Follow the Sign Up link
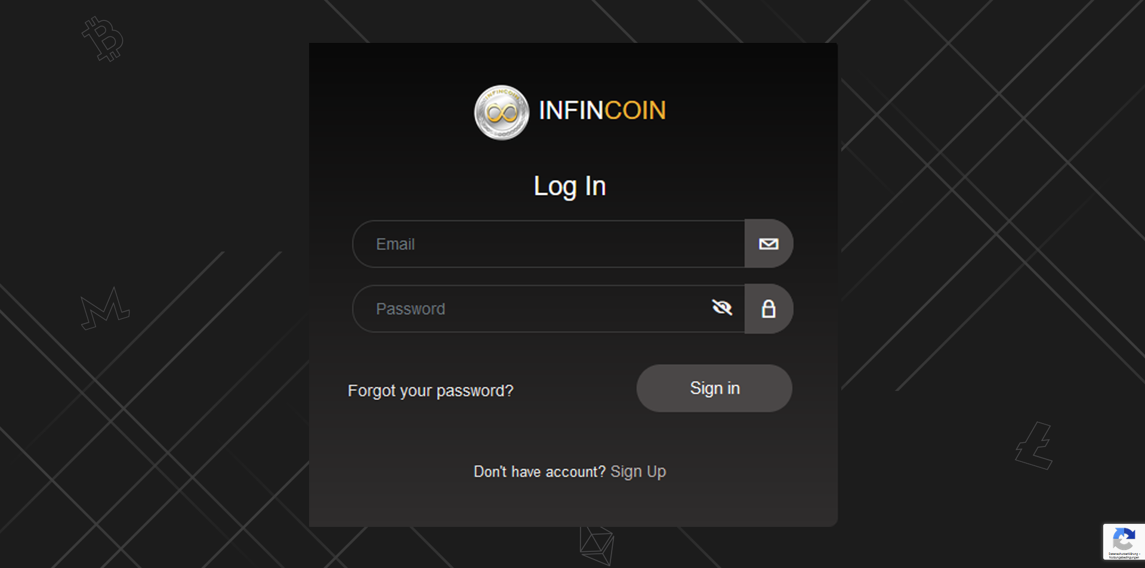 pyautogui.click(x=638, y=471)
